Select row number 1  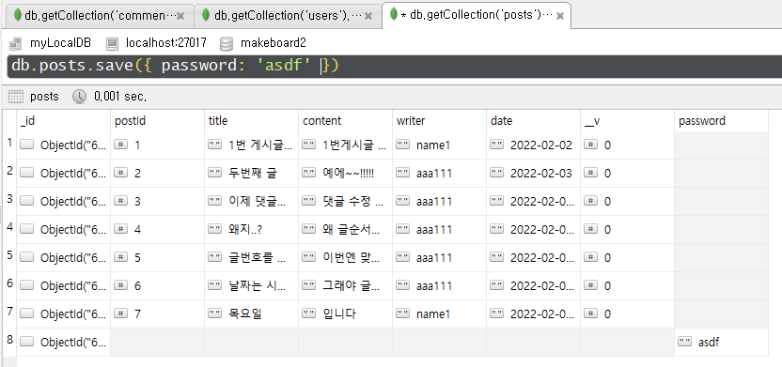click(x=9, y=144)
